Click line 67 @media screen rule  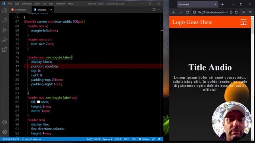(54, 21)
